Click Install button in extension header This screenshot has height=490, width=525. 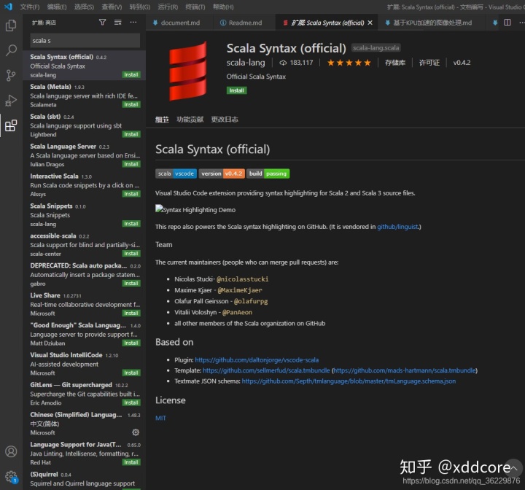click(236, 90)
